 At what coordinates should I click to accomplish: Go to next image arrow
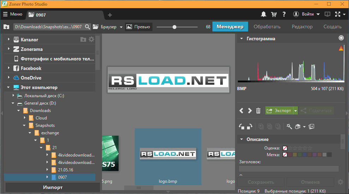pyautogui.click(x=250, y=111)
